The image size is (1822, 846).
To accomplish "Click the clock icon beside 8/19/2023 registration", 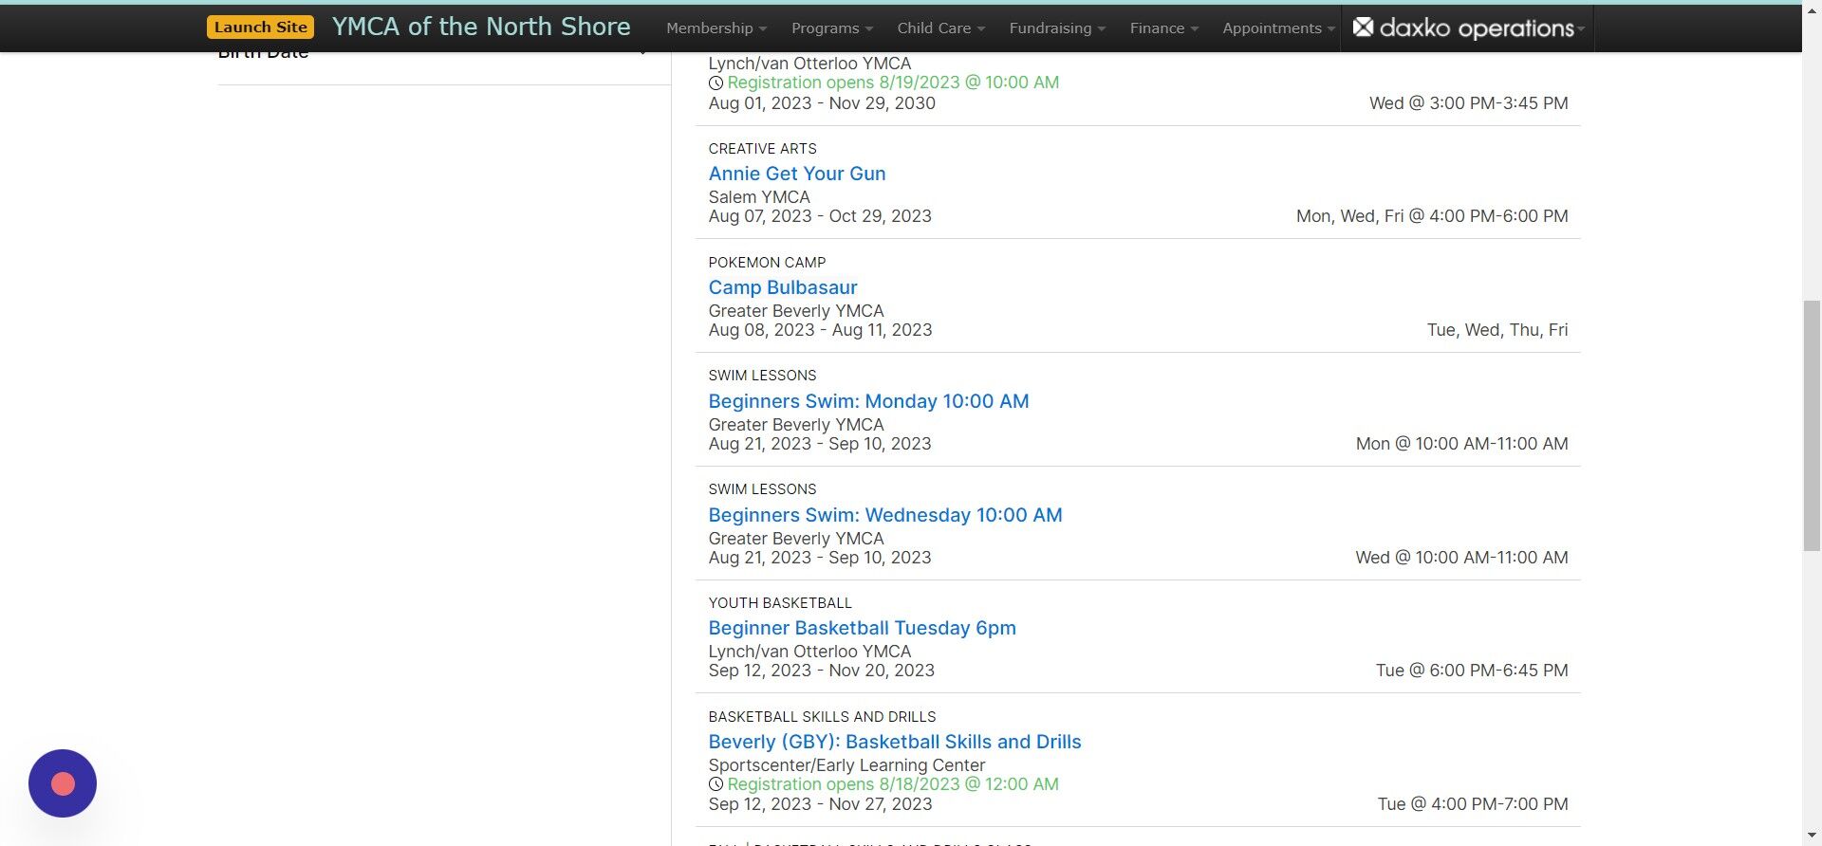I will 716,83.
